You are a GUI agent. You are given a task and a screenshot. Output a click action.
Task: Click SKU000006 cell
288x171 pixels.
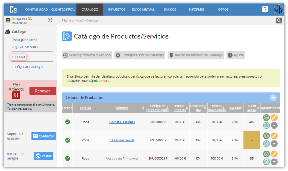(x=158, y=122)
